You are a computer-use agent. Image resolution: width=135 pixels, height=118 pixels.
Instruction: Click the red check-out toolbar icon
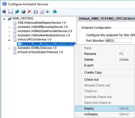4,12
